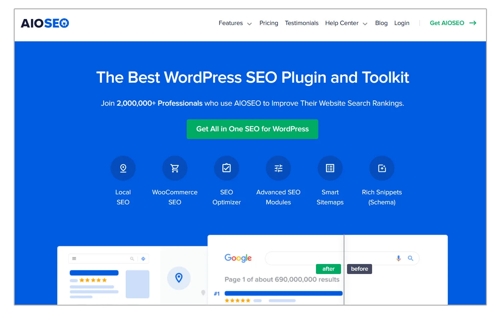The height and width of the screenshot is (314, 501).
Task: Click the WooCommerce SEO label
Action: point(175,197)
